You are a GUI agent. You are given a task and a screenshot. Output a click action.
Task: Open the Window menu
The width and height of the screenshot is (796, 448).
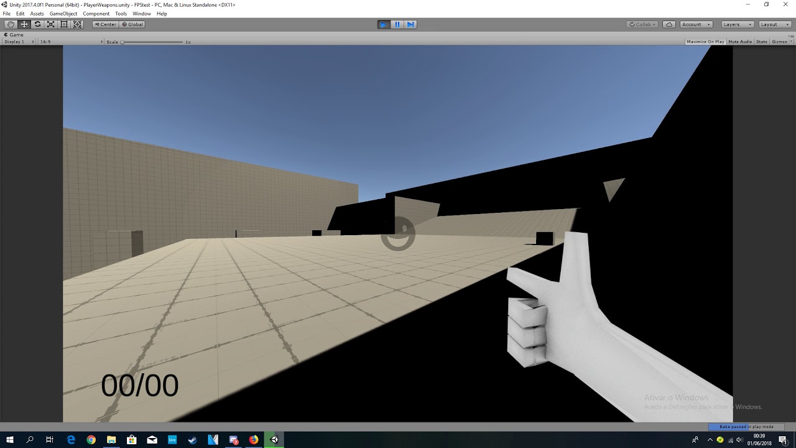(142, 14)
